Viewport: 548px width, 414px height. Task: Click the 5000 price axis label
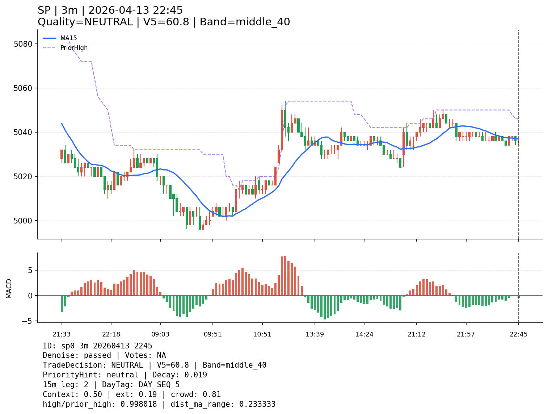[x=23, y=221]
